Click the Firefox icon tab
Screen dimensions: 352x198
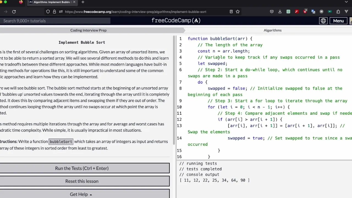(21, 2)
